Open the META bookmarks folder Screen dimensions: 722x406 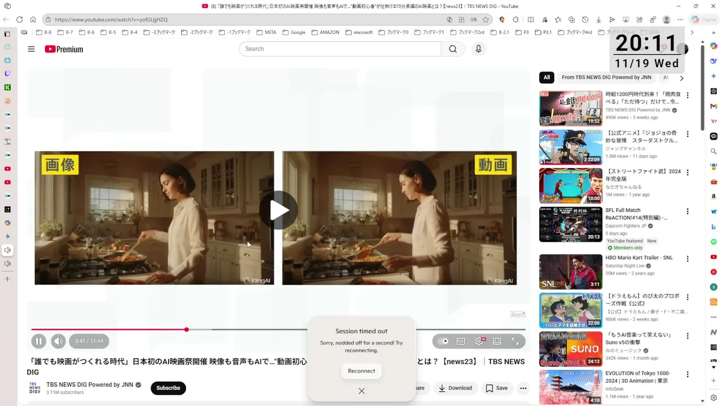[266, 32]
